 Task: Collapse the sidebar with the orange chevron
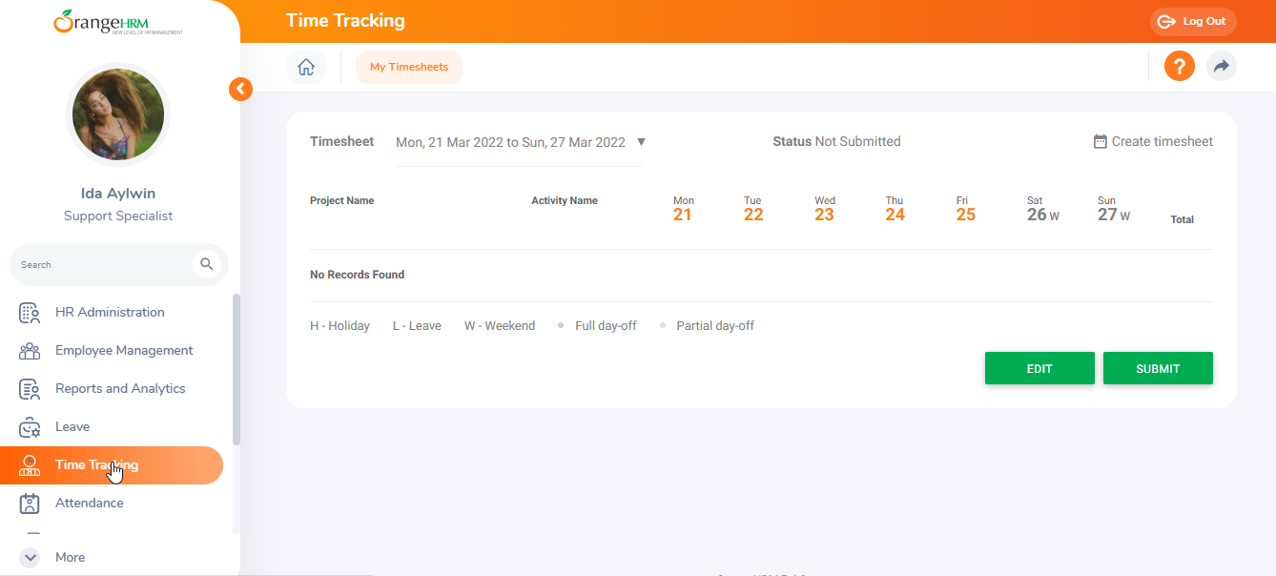point(240,88)
